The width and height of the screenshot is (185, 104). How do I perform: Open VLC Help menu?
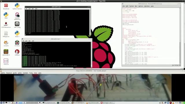pyautogui.click(x=40, y=73)
